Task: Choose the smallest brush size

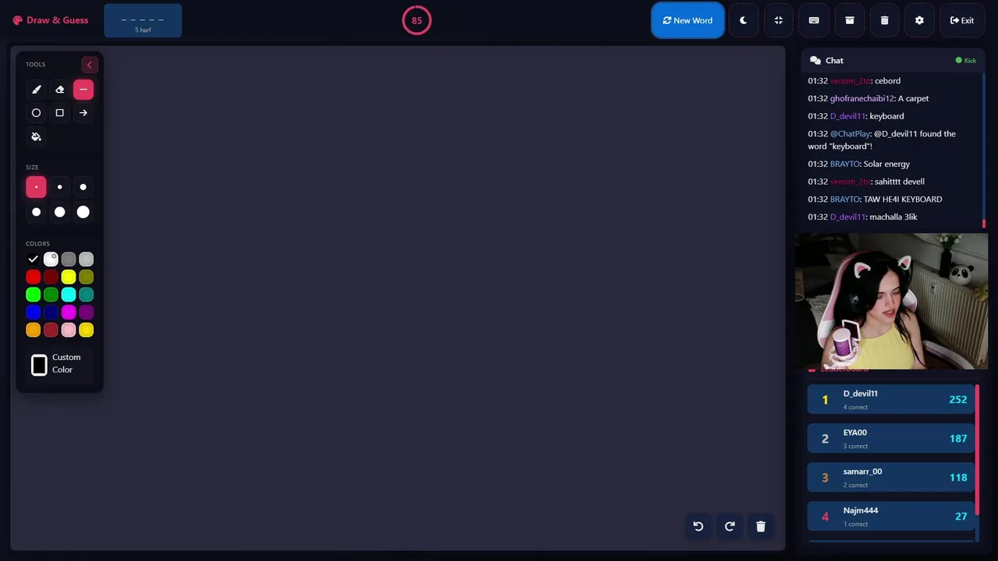Action: click(36, 187)
